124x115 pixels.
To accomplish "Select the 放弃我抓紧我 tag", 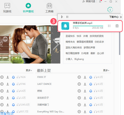I will click(x=97, y=36).
